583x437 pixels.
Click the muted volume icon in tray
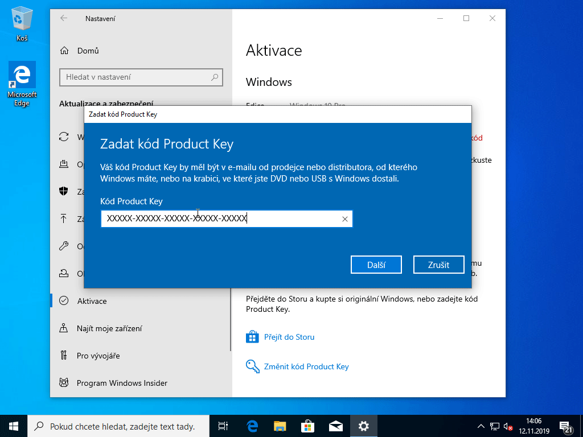coord(508,427)
